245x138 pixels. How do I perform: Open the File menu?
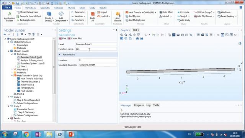[7, 8]
